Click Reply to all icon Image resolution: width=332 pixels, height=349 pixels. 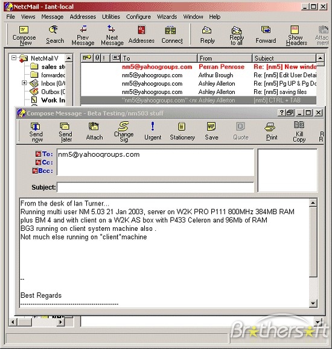237,36
